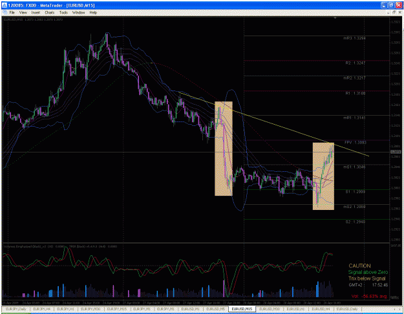Click the CAUTION indicator text
This screenshot has width=404, height=314.
click(359, 266)
